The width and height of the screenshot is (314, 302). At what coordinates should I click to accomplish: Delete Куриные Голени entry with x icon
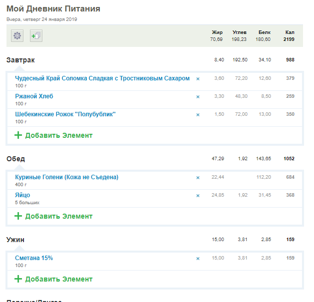coord(198,177)
